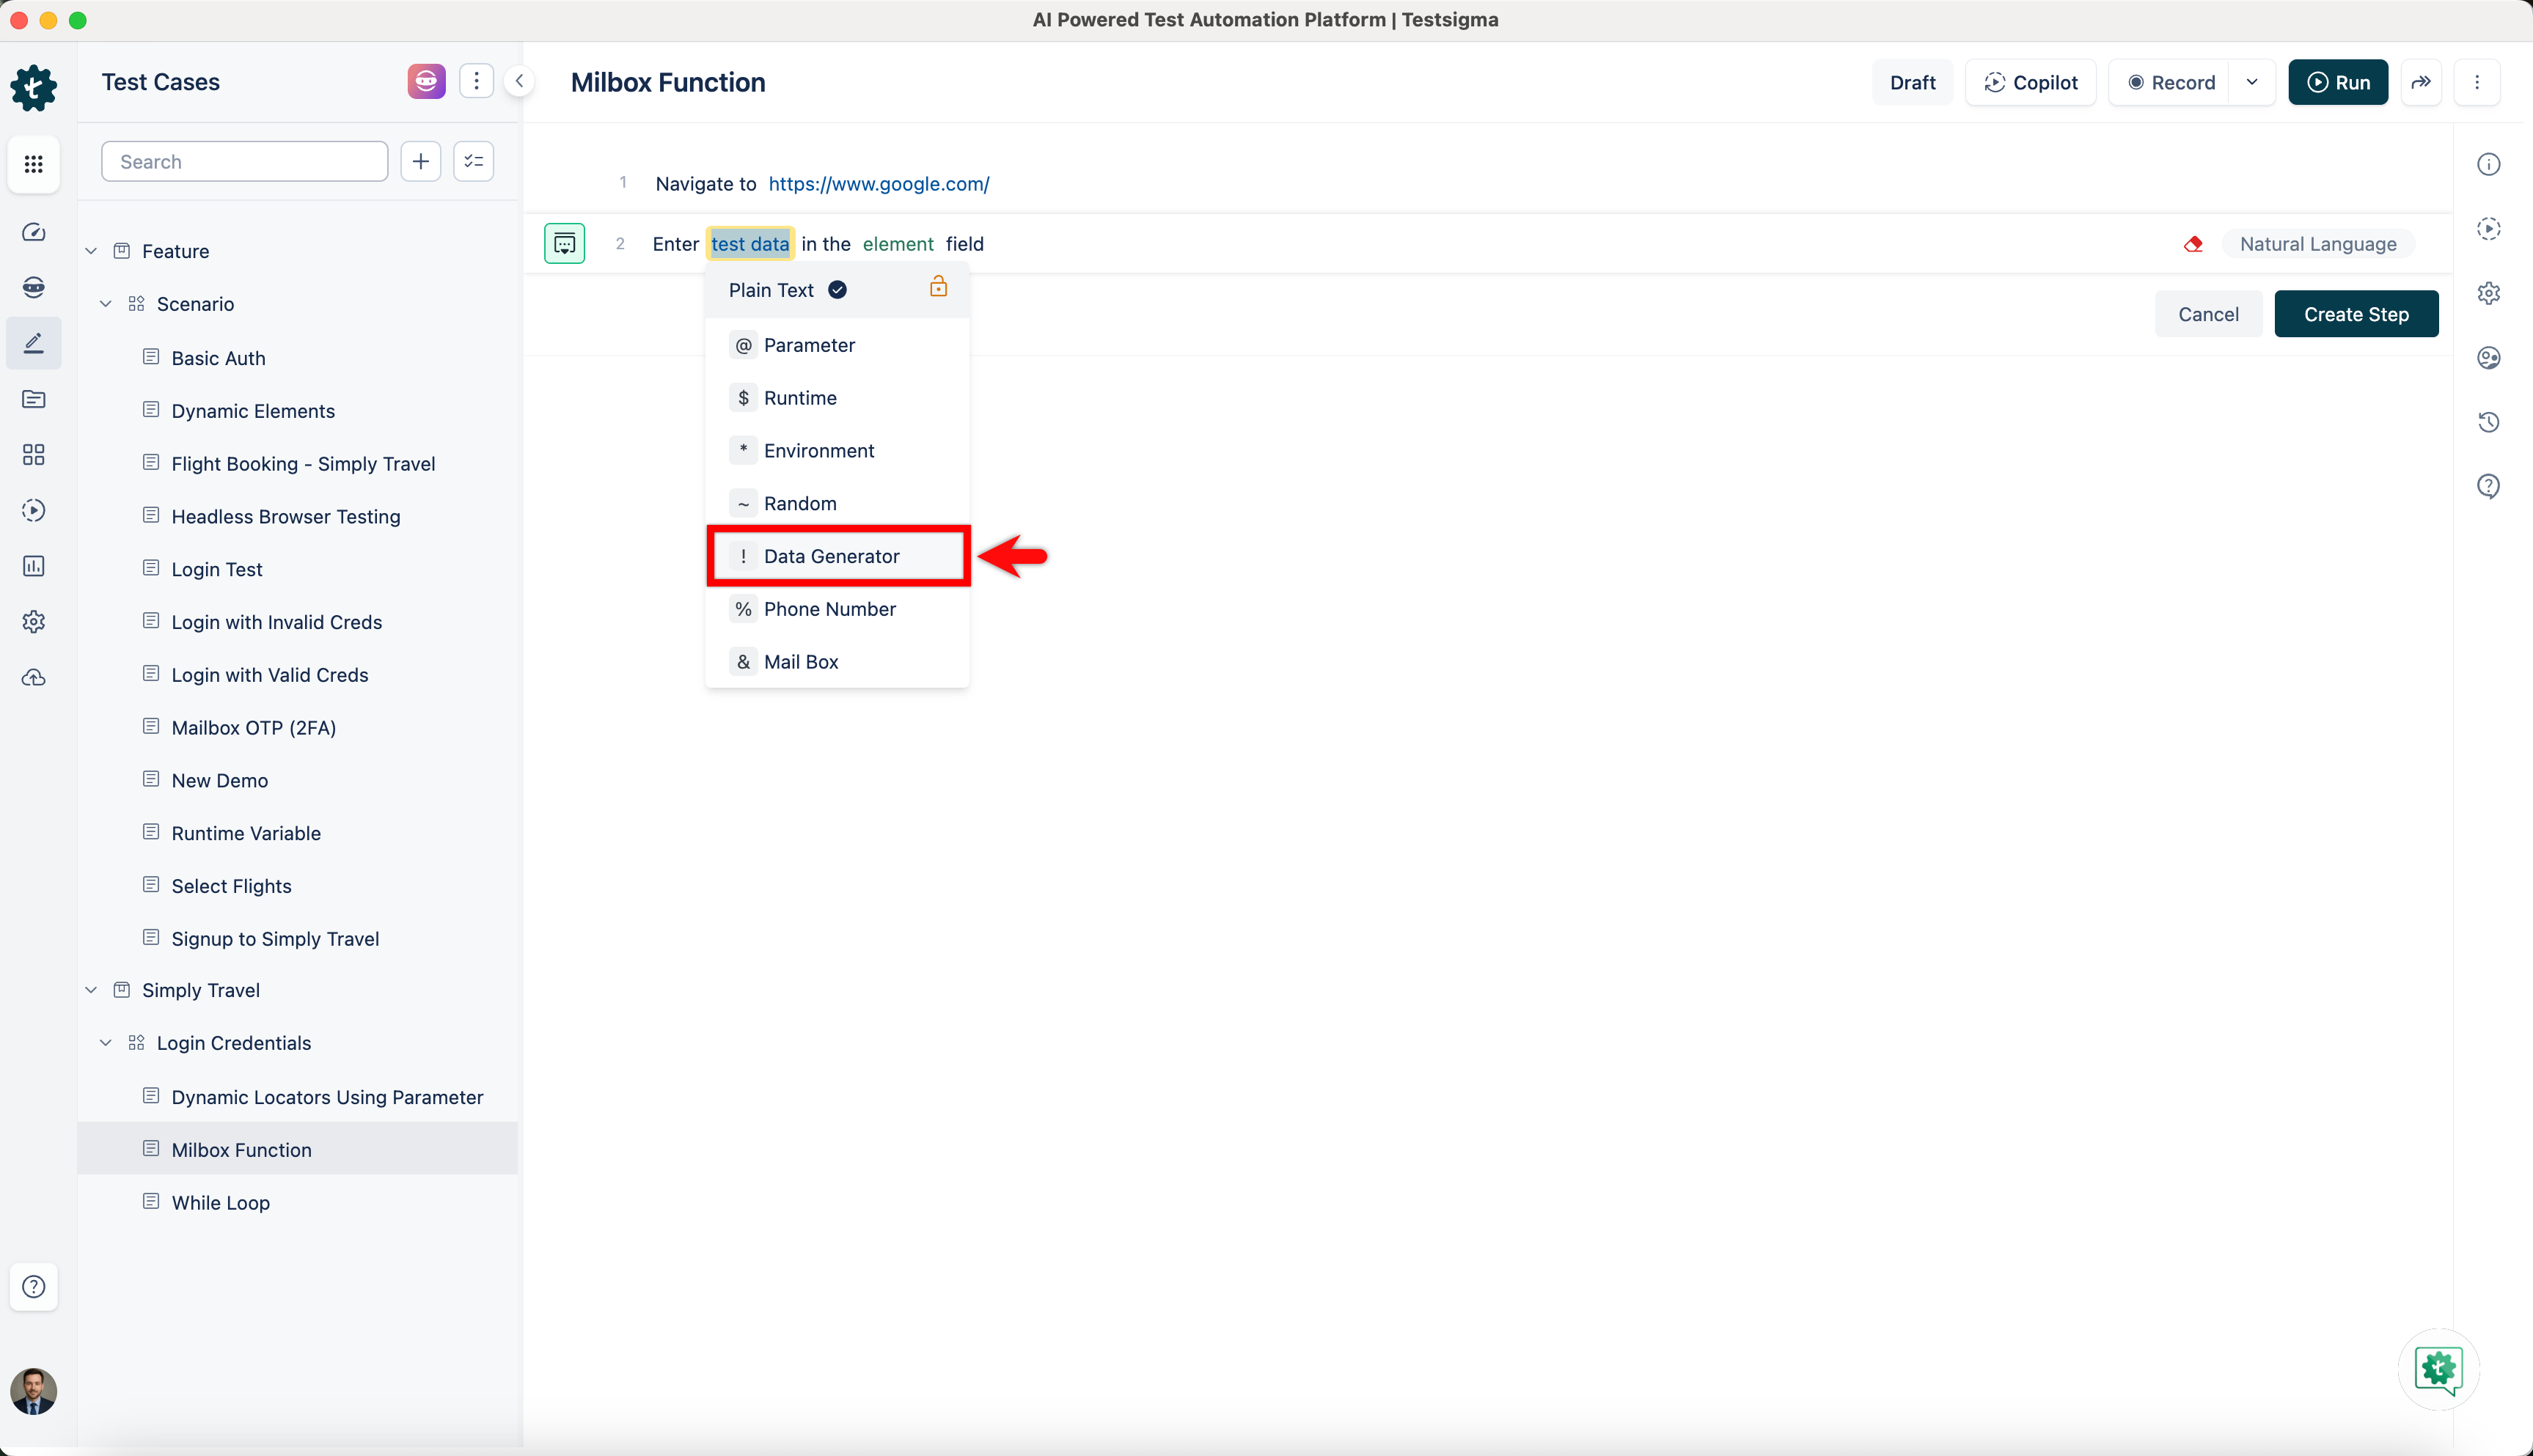The image size is (2533, 1456).
Task: Open the Record dropdown arrow
Action: click(x=2252, y=82)
